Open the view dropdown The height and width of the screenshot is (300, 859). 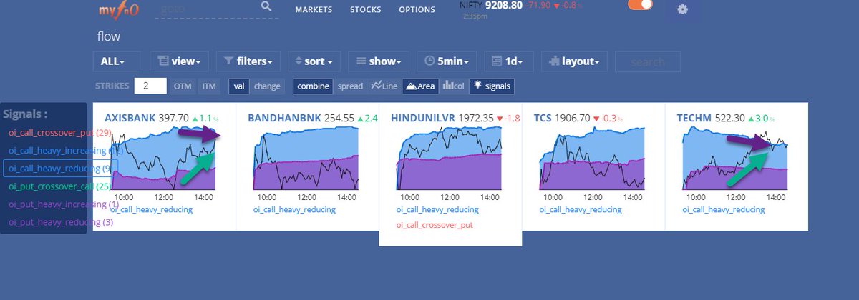coord(179,61)
